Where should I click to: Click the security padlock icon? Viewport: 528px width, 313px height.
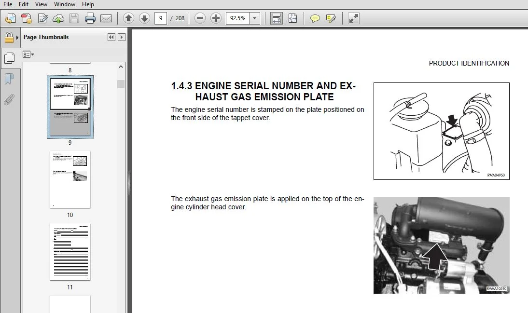tap(9, 37)
